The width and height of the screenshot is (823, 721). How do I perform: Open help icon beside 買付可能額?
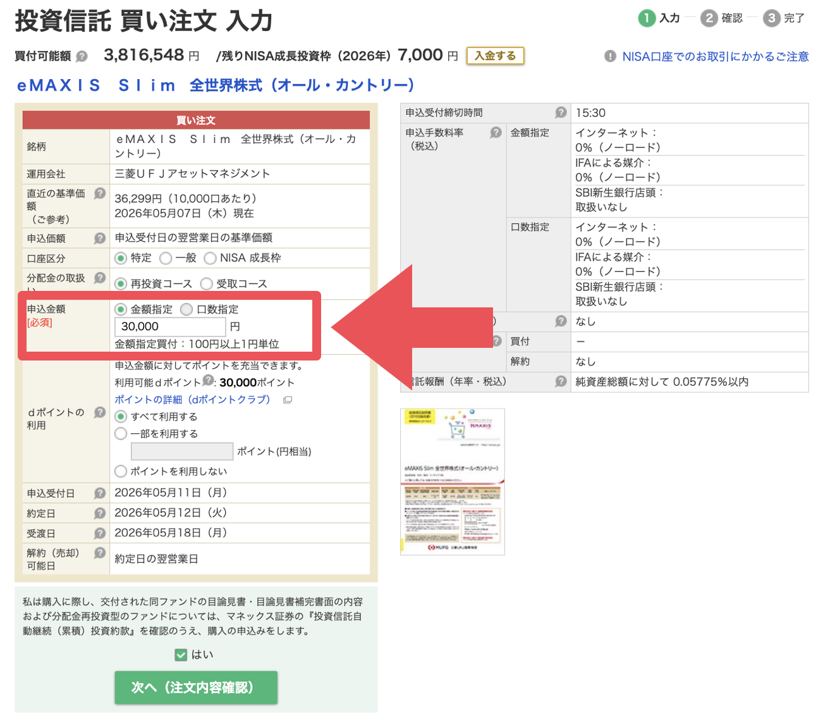pyautogui.click(x=82, y=56)
